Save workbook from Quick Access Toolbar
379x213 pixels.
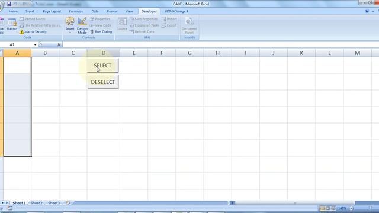[9, 4]
